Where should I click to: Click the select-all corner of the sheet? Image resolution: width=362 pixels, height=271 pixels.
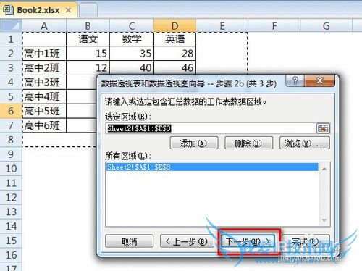point(11,25)
